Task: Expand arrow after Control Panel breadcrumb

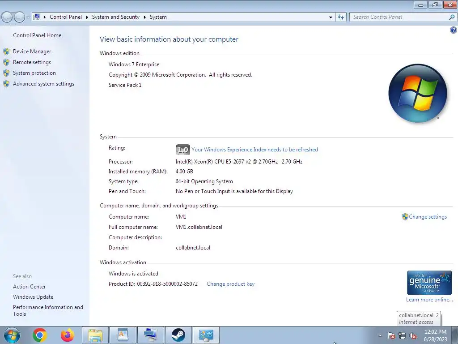Action: click(x=87, y=17)
